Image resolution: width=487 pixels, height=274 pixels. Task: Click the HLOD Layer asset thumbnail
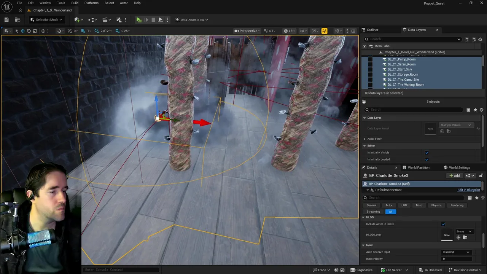click(x=447, y=235)
